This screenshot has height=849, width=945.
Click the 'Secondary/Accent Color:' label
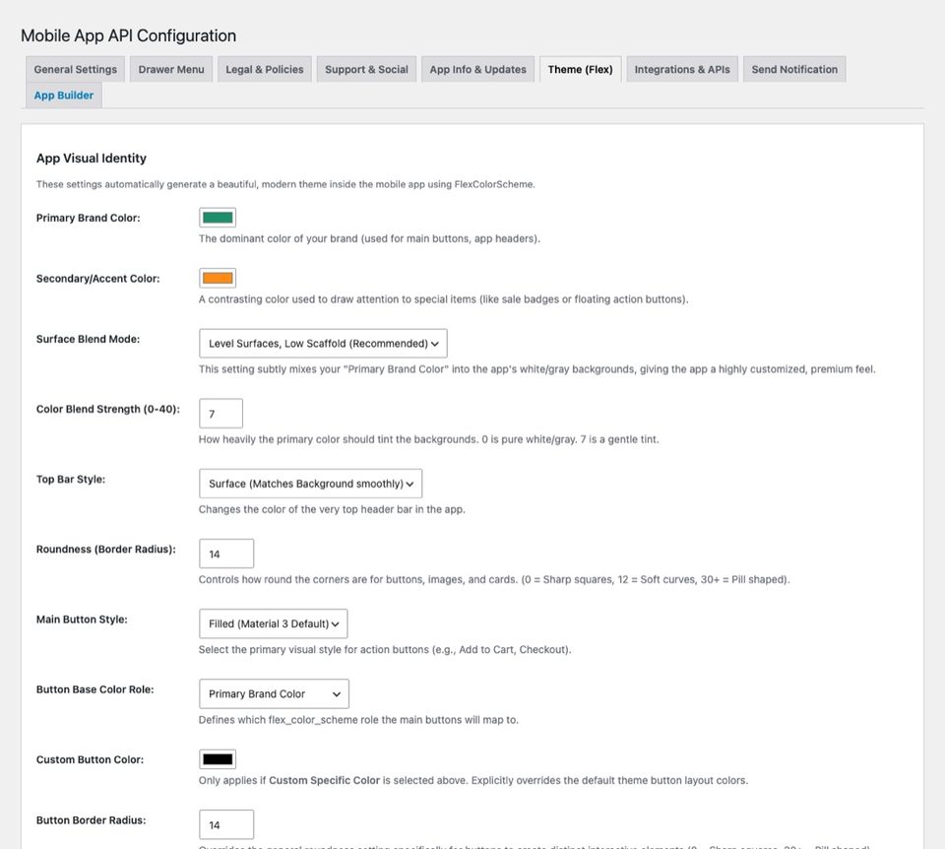97,279
